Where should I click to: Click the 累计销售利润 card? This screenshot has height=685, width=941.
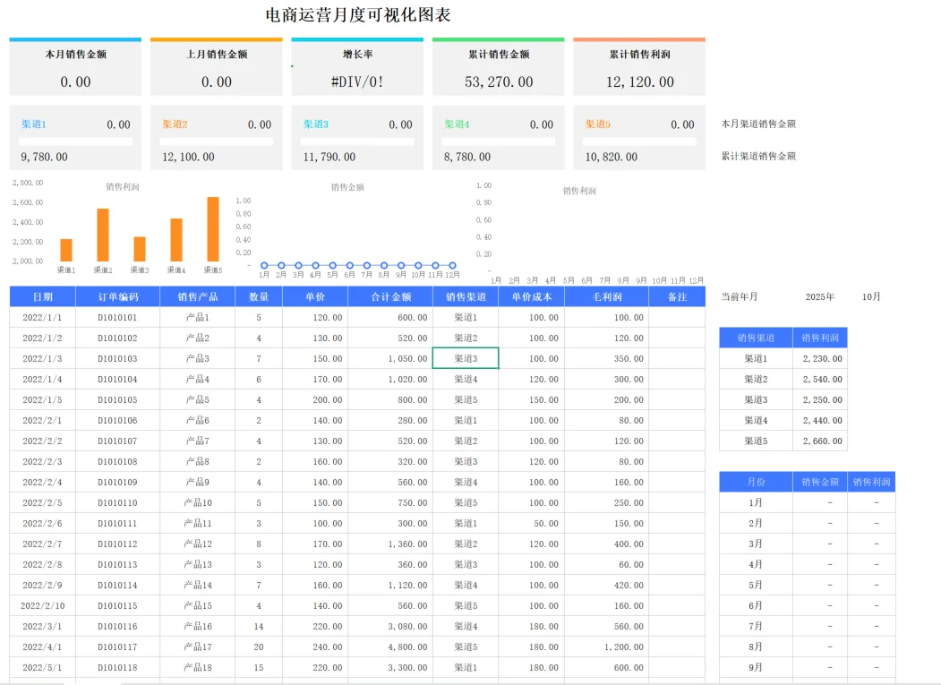(638, 67)
